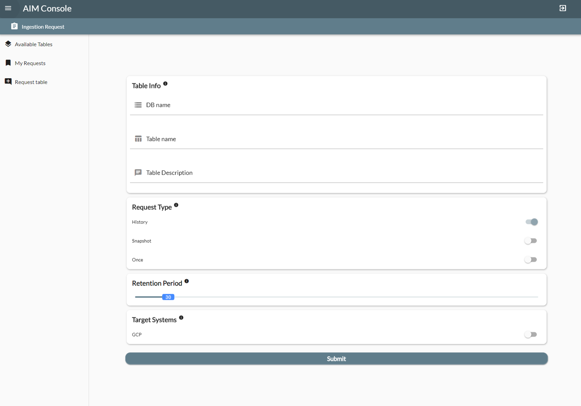Click into the Table Description field
The width and height of the screenshot is (581, 406).
(338, 173)
